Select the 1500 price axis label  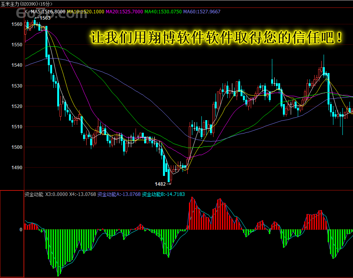pyautogui.click(x=17, y=147)
